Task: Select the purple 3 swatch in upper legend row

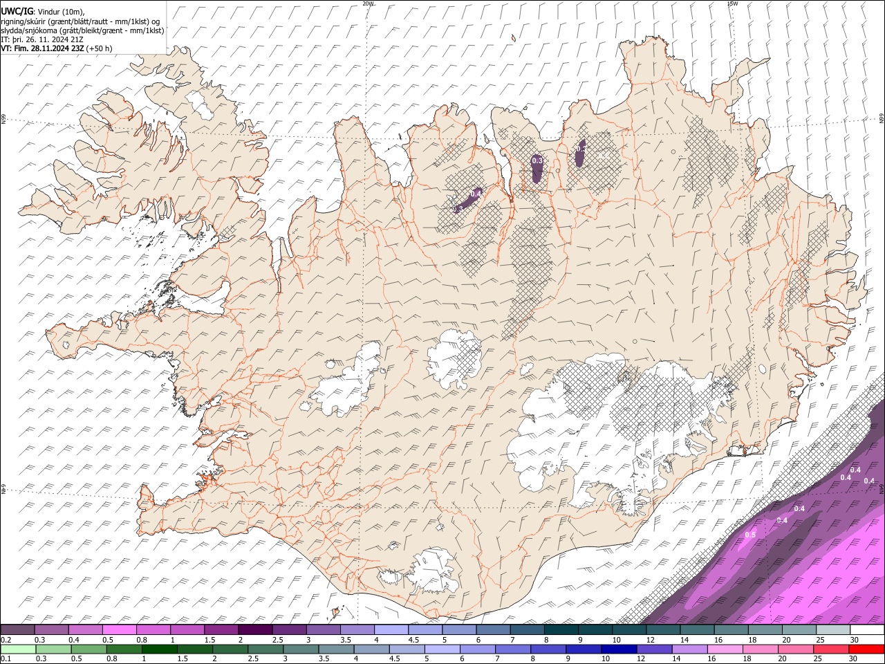Action: point(324,630)
